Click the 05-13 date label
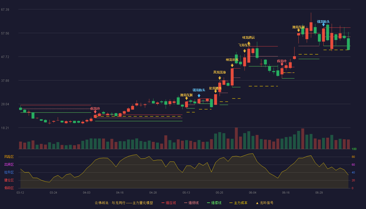Image resolution: width=366 pixels, height=209 pixels. coord(186,193)
